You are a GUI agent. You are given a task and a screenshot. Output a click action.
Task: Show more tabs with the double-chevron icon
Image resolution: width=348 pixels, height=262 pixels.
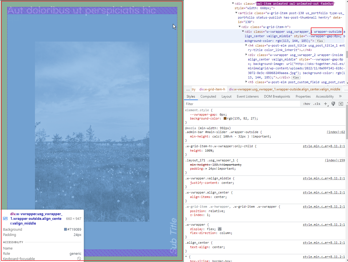(x=340, y=96)
